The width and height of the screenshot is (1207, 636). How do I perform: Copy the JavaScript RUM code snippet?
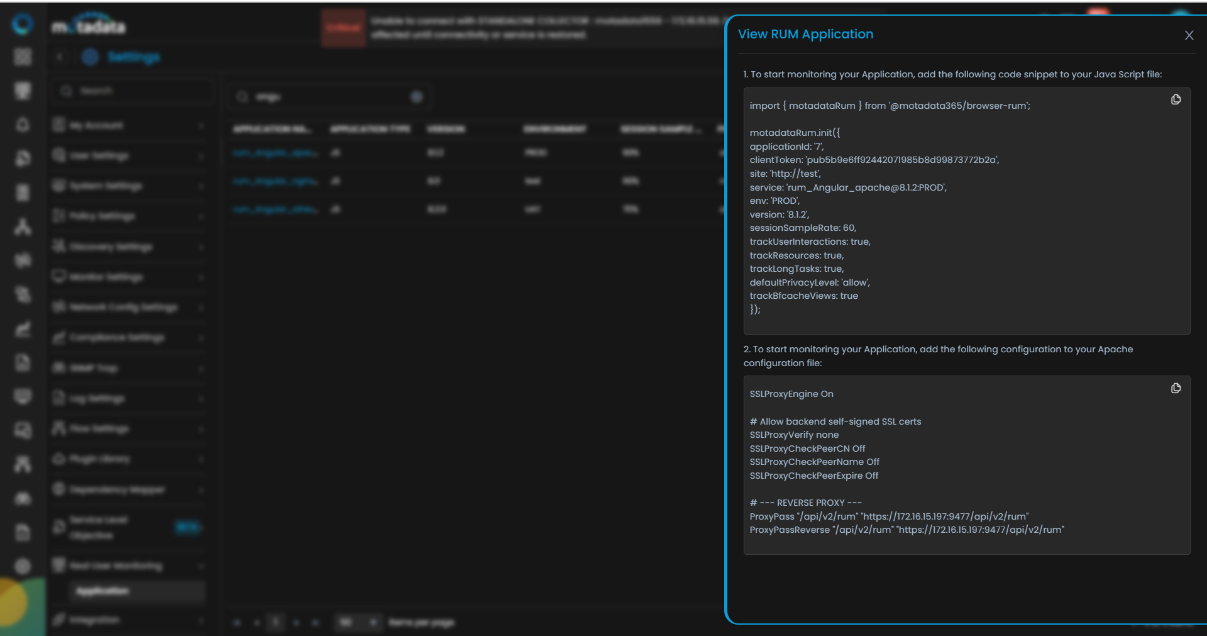(x=1176, y=100)
